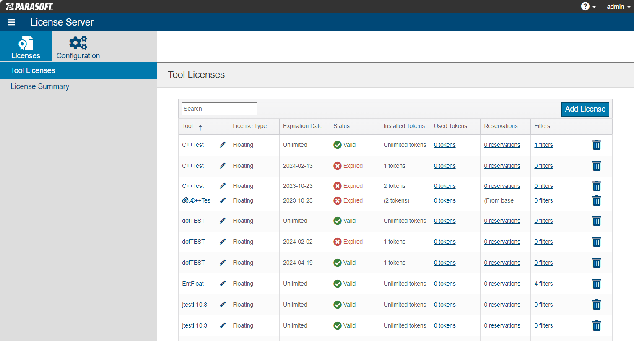Delete the C++Test license expiring 2024-02-13
Screen dimensions: 634x341
[597, 166]
